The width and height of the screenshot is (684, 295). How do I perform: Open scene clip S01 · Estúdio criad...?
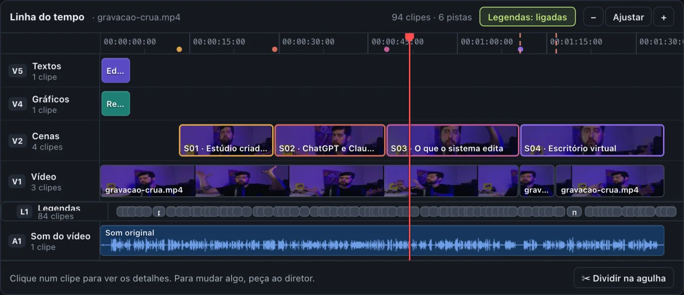[226, 140]
